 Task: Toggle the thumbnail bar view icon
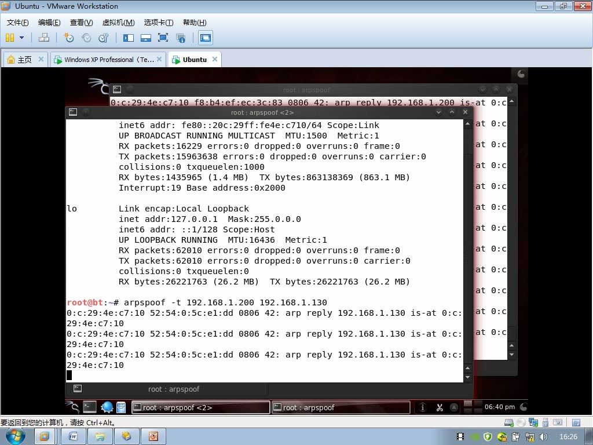click(x=145, y=38)
